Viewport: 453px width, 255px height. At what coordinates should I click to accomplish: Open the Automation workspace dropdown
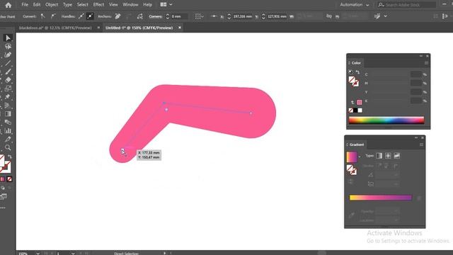[354, 5]
